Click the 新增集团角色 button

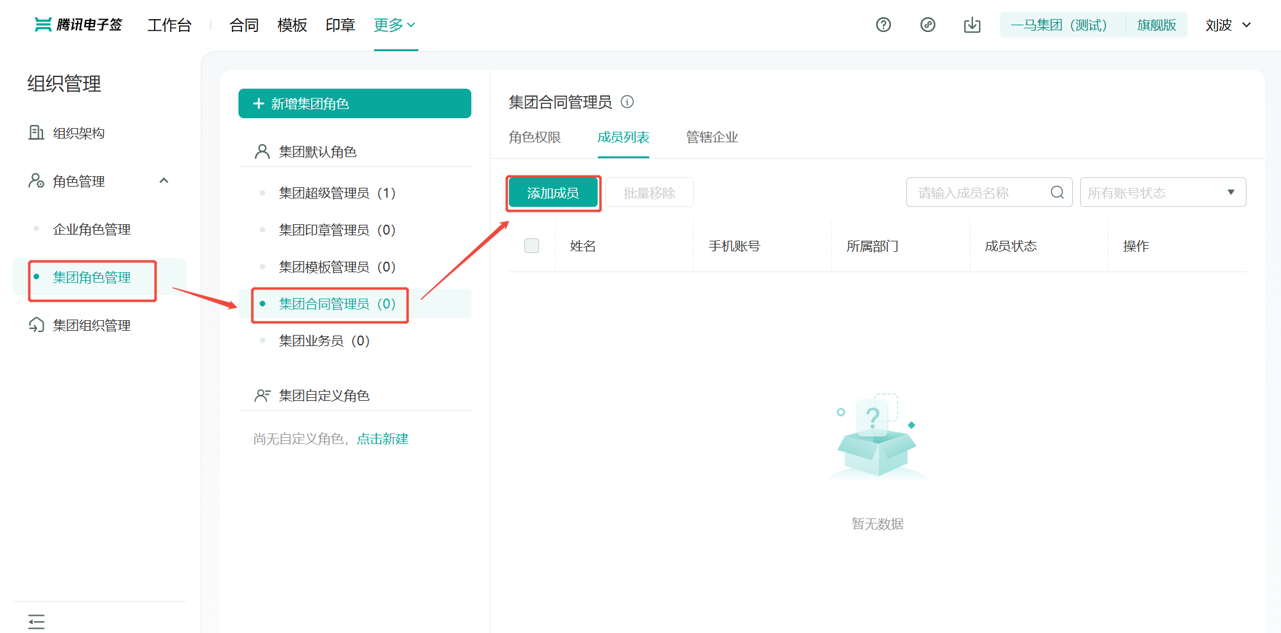pyautogui.click(x=354, y=103)
